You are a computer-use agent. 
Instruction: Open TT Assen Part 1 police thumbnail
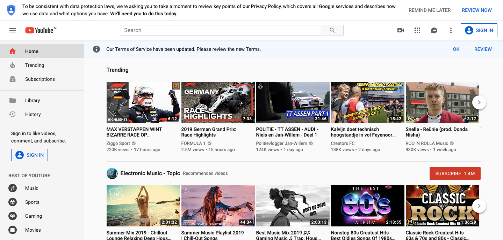pos(293,102)
